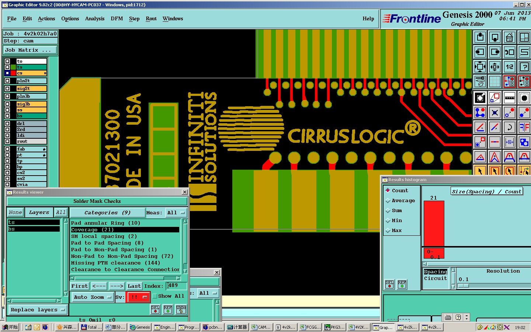The height and width of the screenshot is (332, 531).
Task: Click the Last result button
Action: click(x=134, y=286)
